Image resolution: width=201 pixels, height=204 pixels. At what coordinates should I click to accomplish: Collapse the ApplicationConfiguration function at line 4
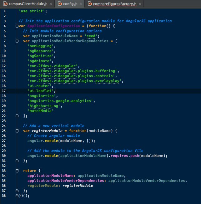[x=17, y=26]
